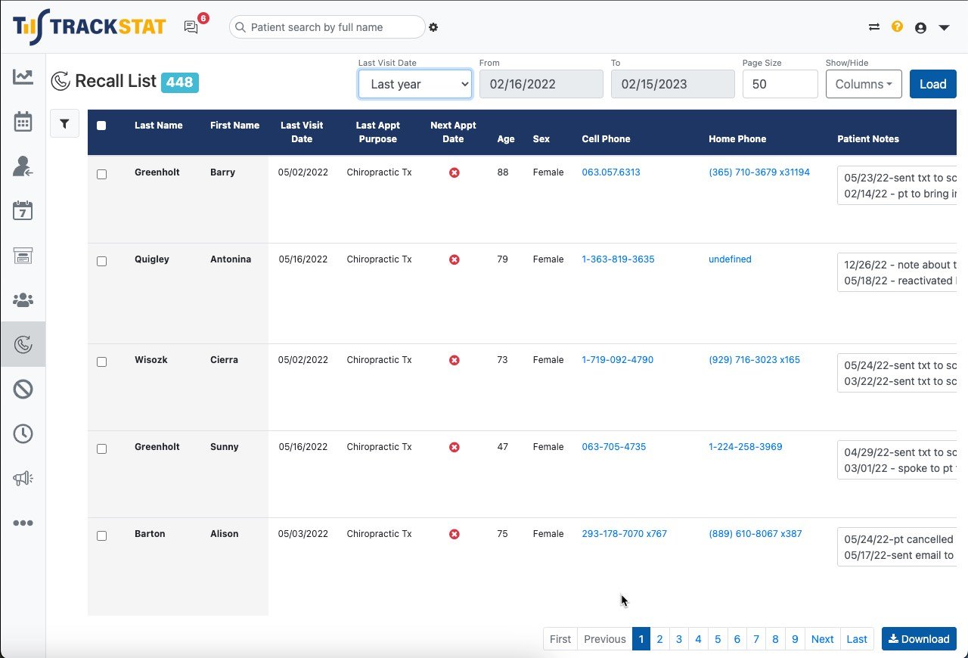Expand the account menu via the top-right caret
Viewport: 968px width, 658px height.
coord(944,26)
